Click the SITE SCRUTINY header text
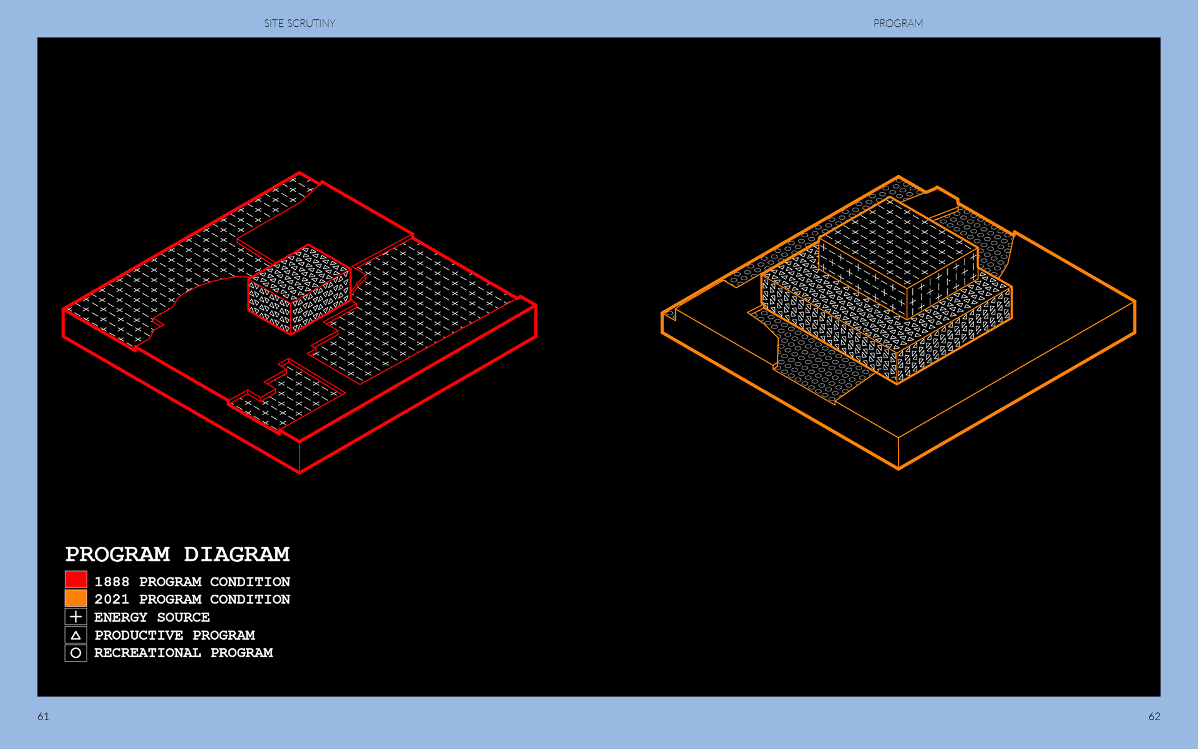Viewport: 1198px width, 749px height. 299,23
